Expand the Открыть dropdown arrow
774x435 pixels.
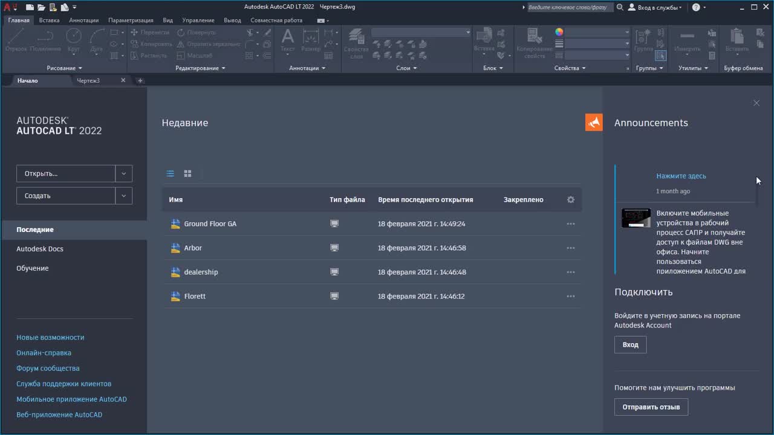pyautogui.click(x=123, y=173)
